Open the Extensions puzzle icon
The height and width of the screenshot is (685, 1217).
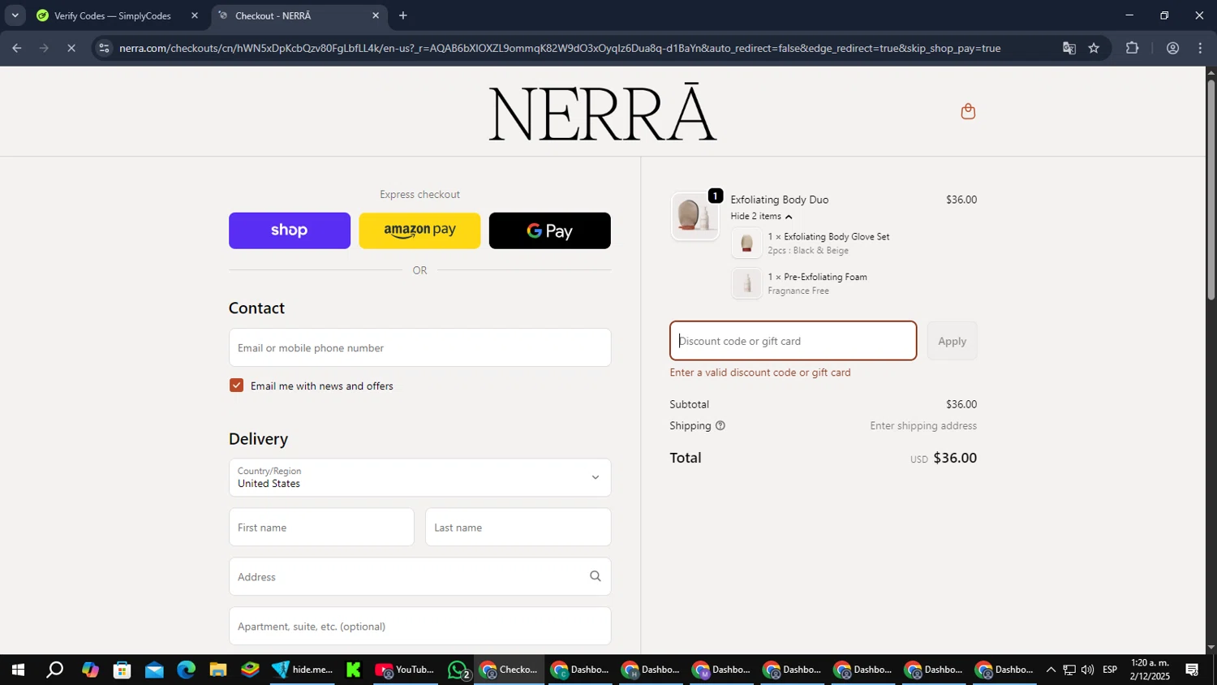coord(1133,48)
